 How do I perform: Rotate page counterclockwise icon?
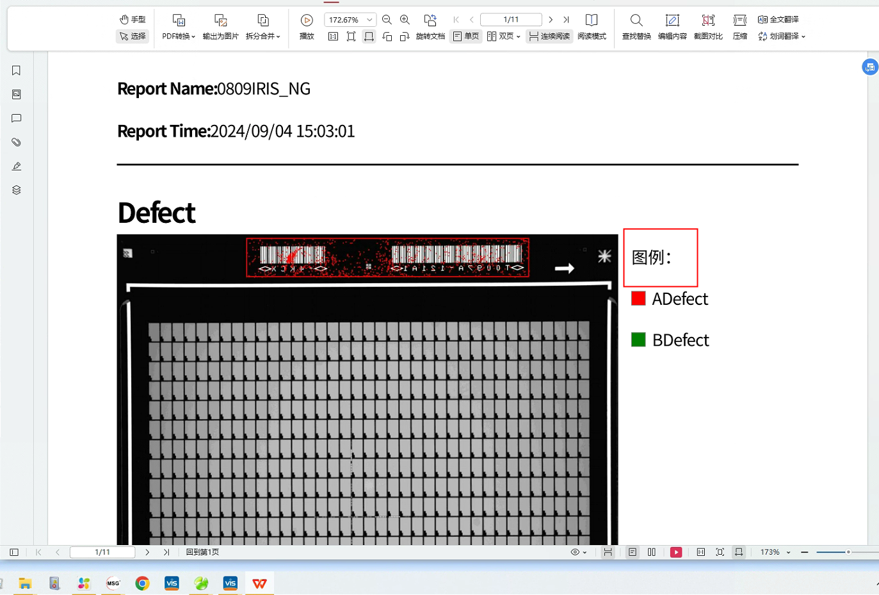pyautogui.click(x=387, y=37)
